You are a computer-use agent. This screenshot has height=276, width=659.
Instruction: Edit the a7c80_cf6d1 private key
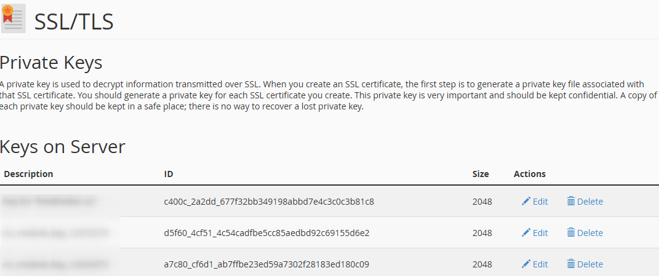[x=535, y=264]
